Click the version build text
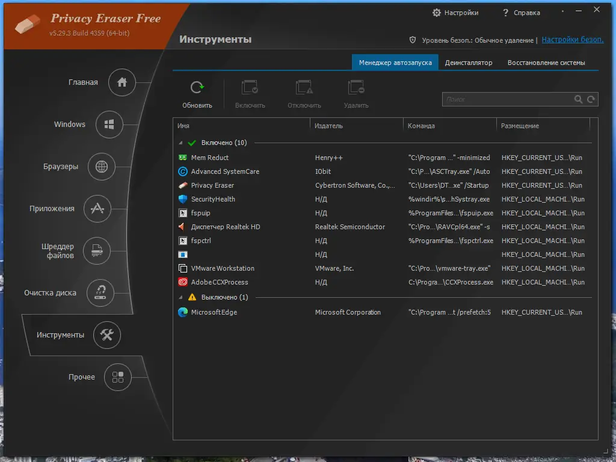The image size is (616, 462). (x=89, y=33)
